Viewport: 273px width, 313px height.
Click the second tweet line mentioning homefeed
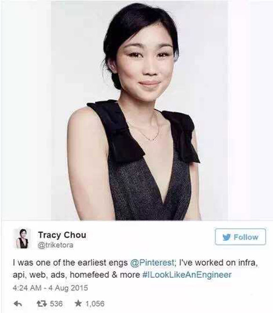pyautogui.click(x=122, y=275)
